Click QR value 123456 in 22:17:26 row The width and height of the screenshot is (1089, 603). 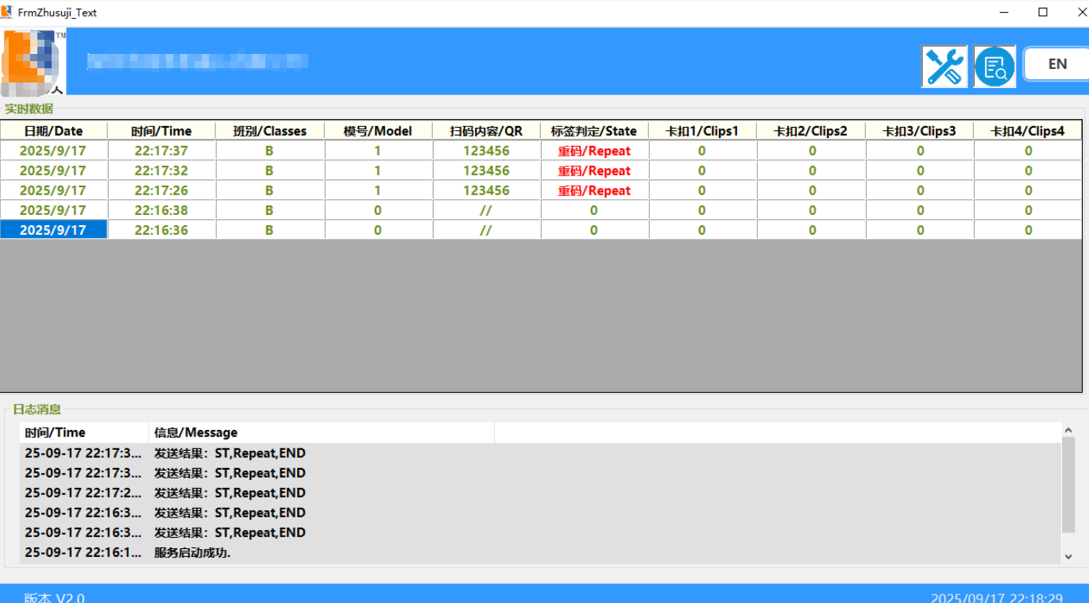pyautogui.click(x=486, y=190)
